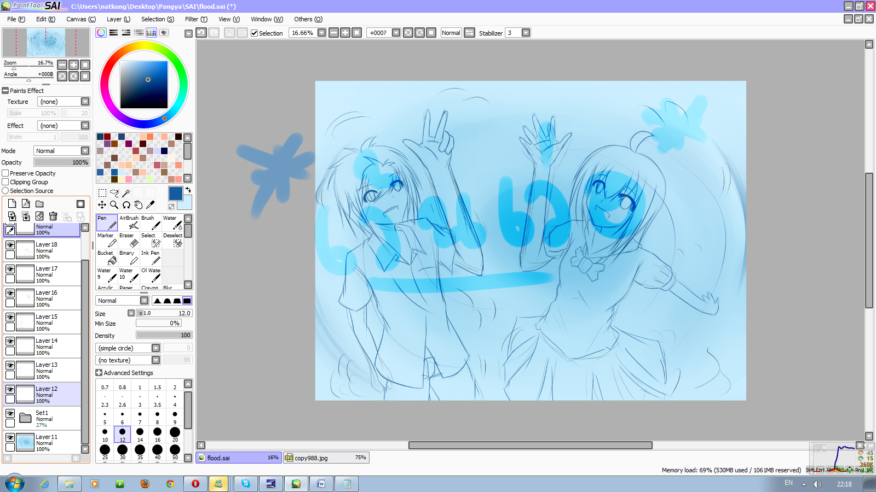Viewport: 876px width, 492px height.
Task: Select the Marker tool
Action: [107, 240]
